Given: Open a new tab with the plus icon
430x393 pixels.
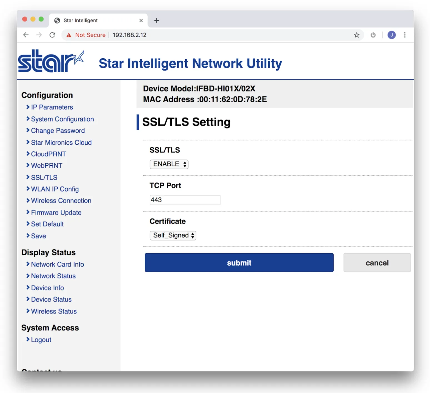Looking at the screenshot, I should coord(157,21).
